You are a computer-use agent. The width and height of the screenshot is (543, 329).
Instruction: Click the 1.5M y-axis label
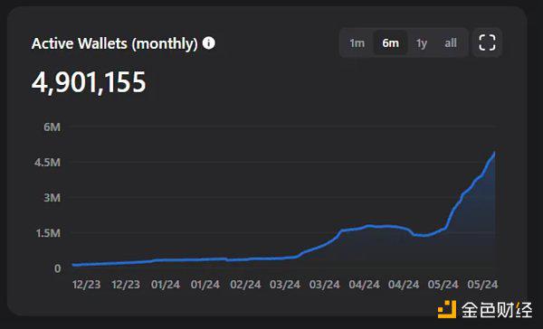(48, 233)
